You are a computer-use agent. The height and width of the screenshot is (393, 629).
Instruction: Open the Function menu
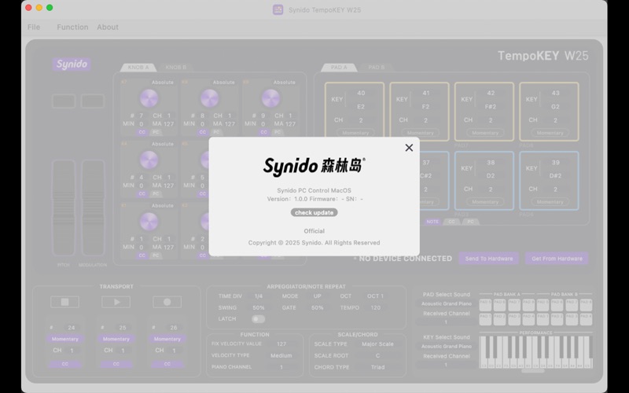pos(72,27)
